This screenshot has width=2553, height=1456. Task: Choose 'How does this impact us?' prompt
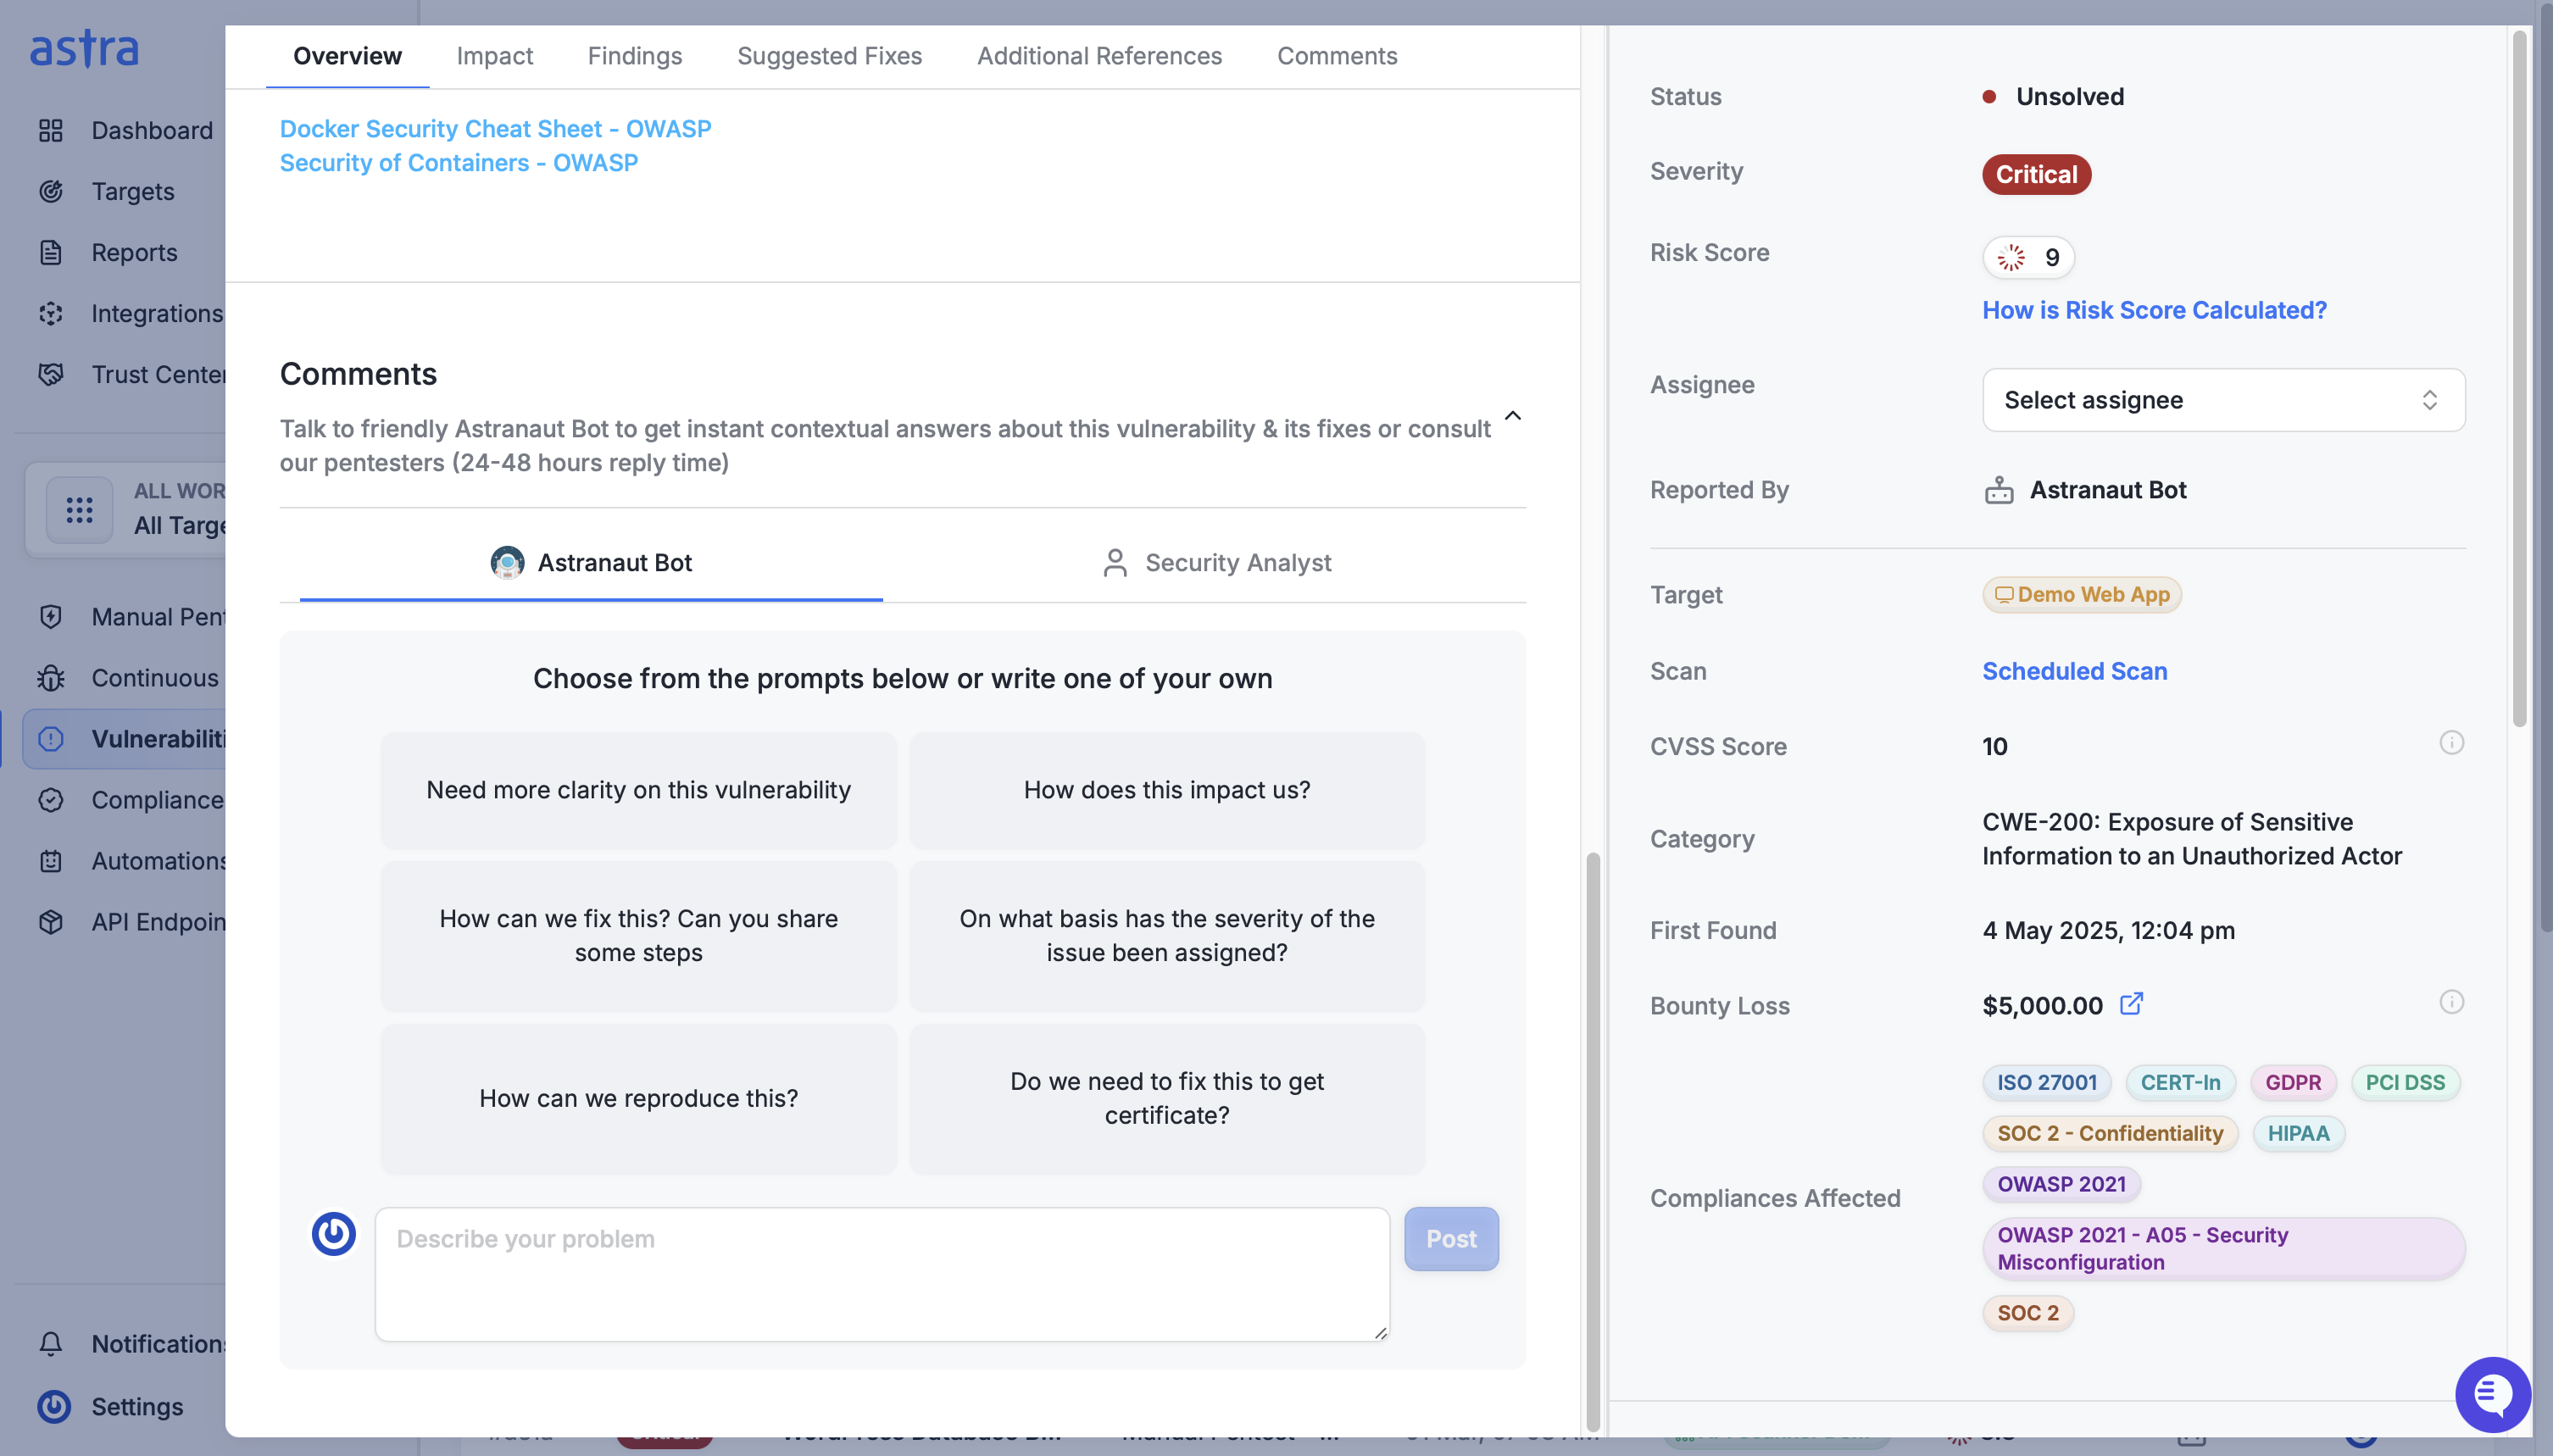pyautogui.click(x=1166, y=790)
